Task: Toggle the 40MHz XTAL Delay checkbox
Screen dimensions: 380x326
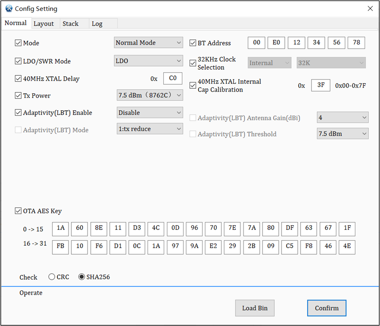Action: tap(18, 78)
